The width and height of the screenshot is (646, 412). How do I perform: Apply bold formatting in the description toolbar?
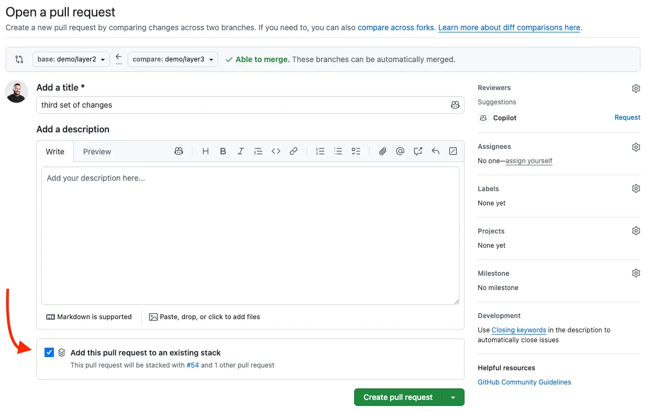(223, 151)
